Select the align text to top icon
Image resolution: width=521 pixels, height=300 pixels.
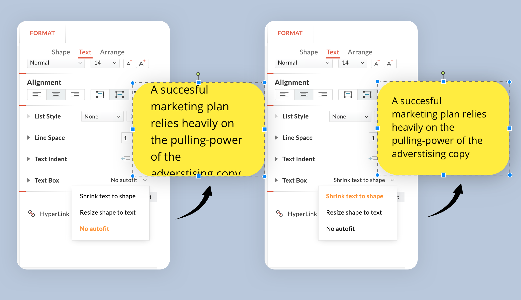(100, 94)
